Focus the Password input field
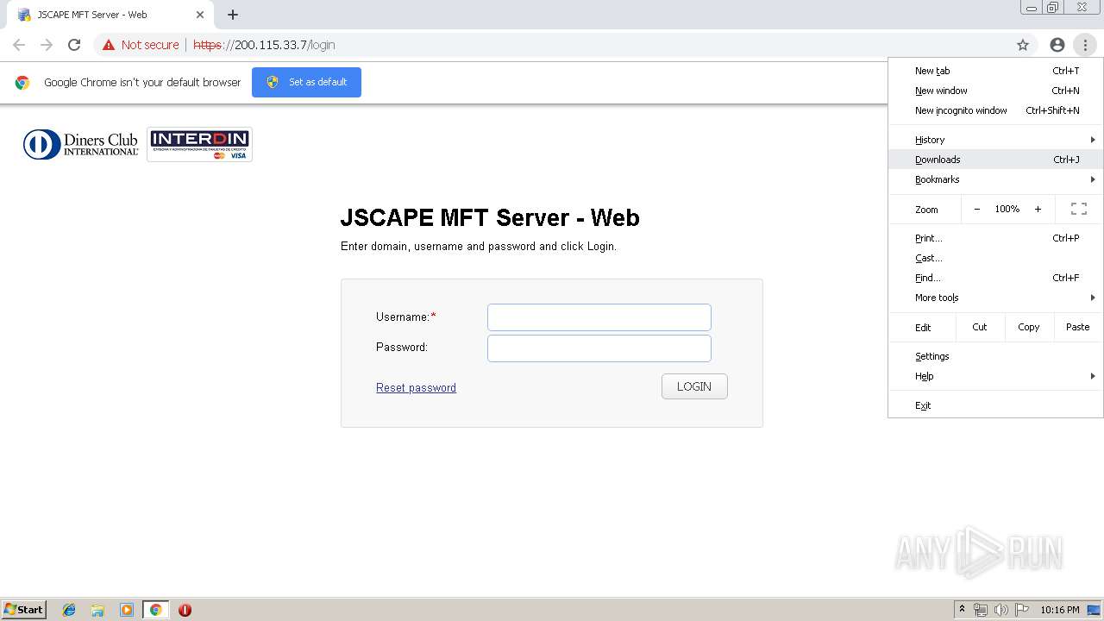This screenshot has width=1104, height=621. click(599, 348)
